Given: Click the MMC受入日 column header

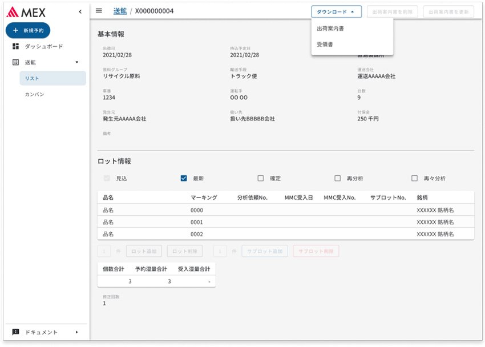Looking at the screenshot, I should (299, 197).
